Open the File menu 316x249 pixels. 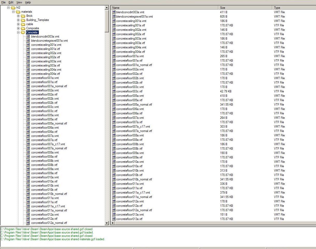3,2
